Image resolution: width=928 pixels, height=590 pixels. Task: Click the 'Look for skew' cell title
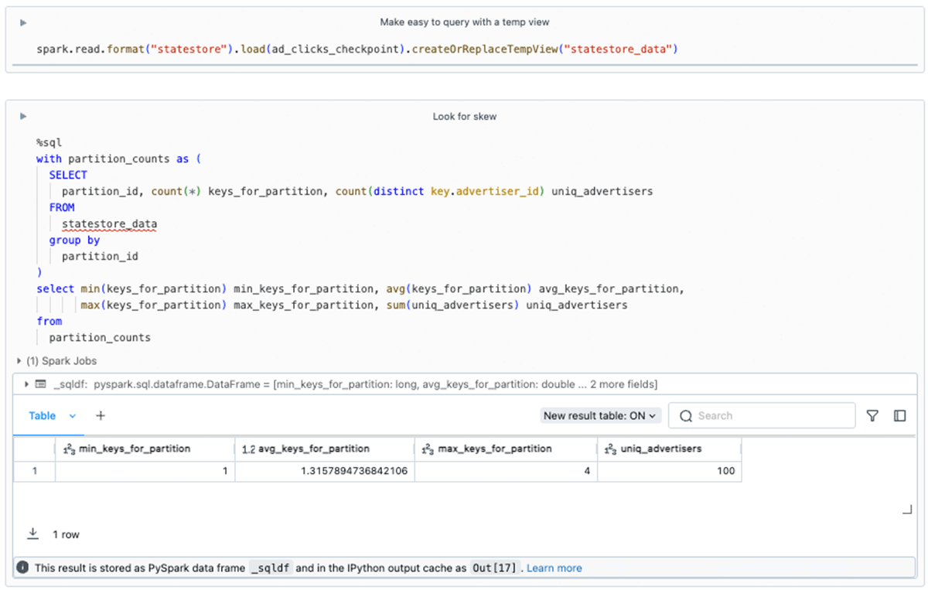click(464, 117)
